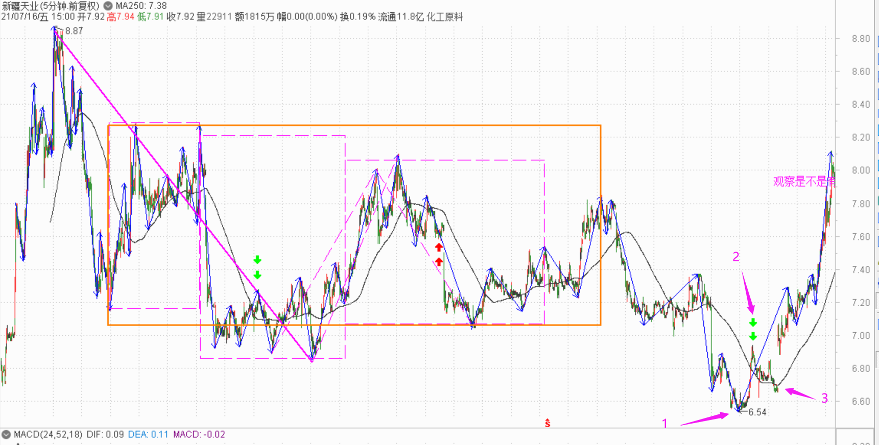The image size is (879, 445).
Task: Click the 8.00 level on price axis
Action: (x=861, y=170)
